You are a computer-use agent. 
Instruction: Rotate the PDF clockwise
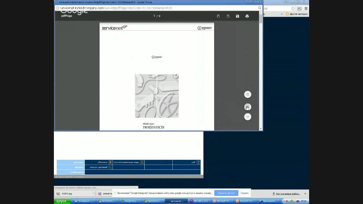[218, 16]
